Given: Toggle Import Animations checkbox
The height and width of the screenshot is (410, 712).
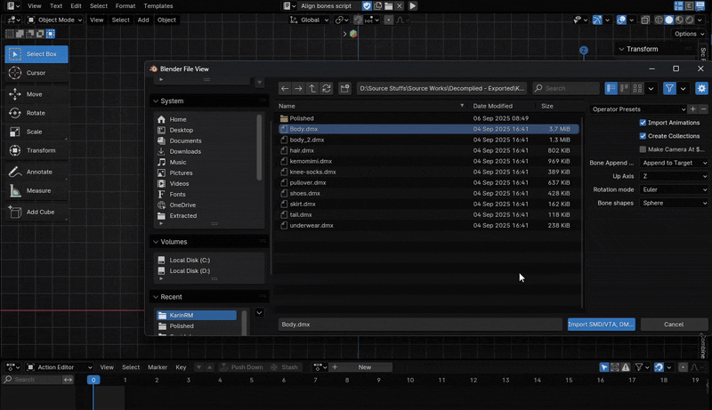Looking at the screenshot, I should [x=643, y=123].
